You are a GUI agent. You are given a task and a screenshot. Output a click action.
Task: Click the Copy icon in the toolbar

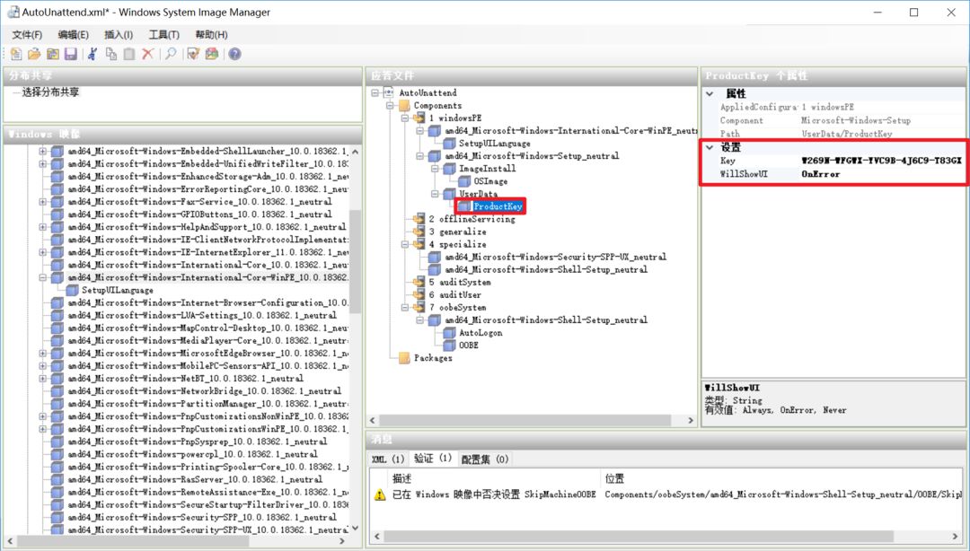coord(111,55)
